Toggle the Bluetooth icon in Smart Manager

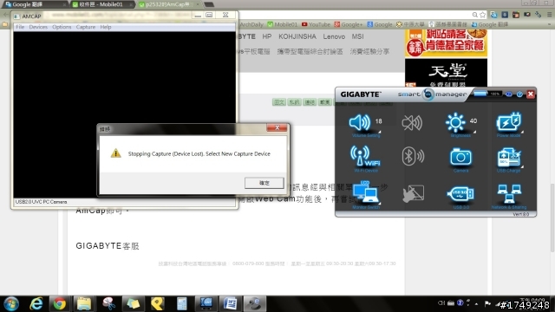click(413, 156)
